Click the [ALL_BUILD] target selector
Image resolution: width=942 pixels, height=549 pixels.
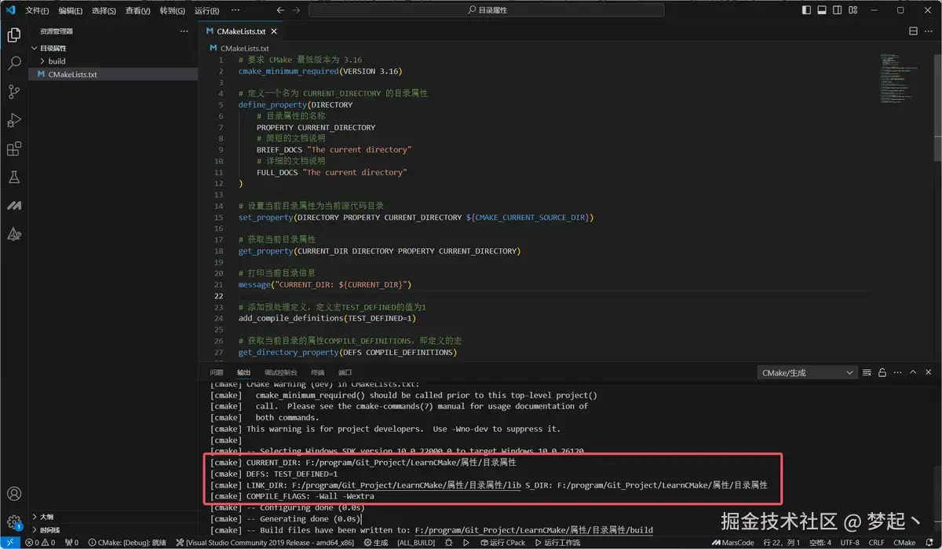416,543
